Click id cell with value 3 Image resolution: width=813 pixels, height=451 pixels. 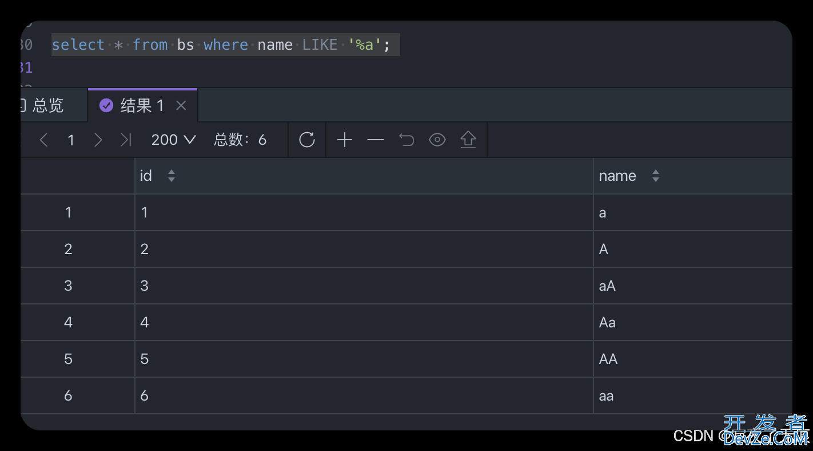pyautogui.click(x=364, y=286)
